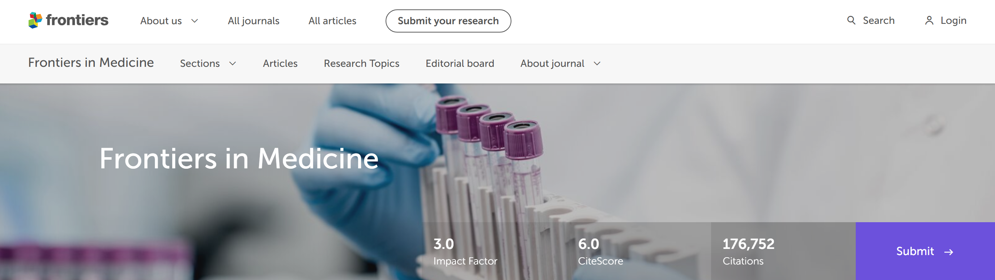Expand the About journal chevron
Viewport: 995px width, 280px height.
click(x=597, y=64)
